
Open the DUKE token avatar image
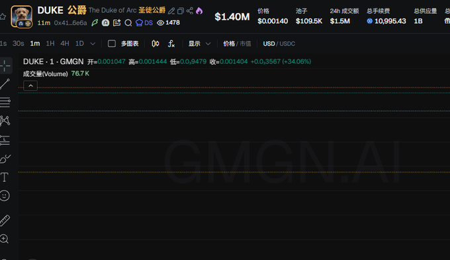point(22,17)
